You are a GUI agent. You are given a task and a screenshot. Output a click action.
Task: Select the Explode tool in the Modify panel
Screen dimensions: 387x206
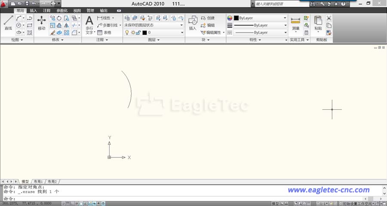[59, 32]
